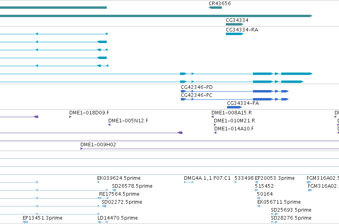Click SD26578.5prime EST label

coord(132,186)
